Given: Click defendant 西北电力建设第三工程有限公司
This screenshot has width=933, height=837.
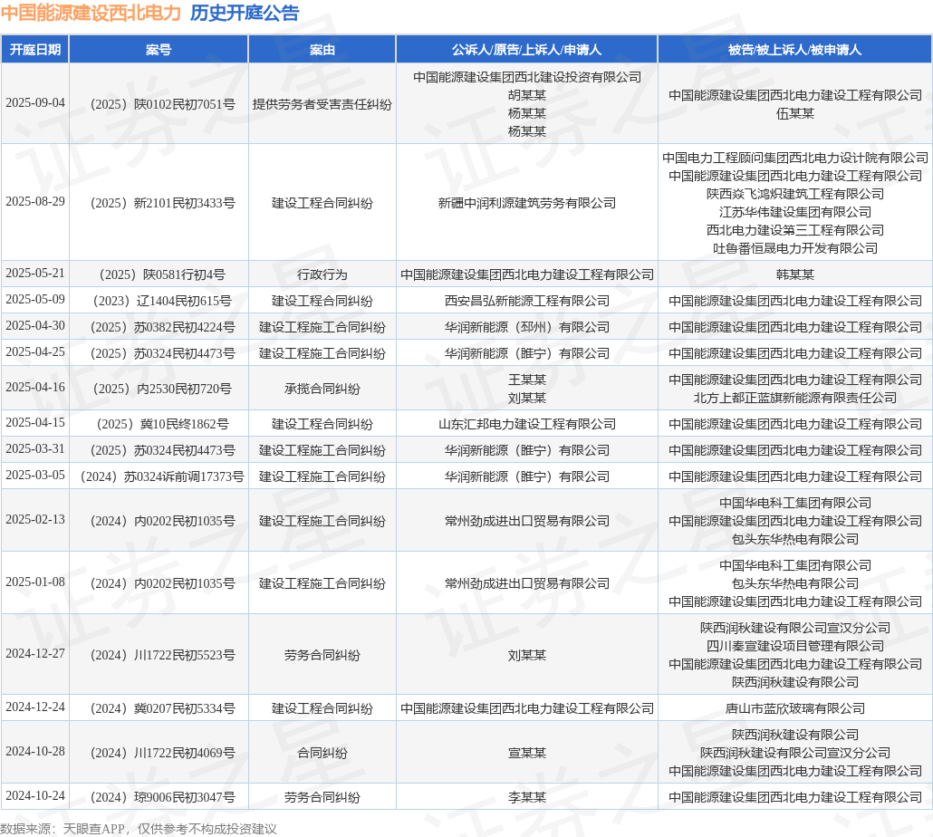Looking at the screenshot, I should click(795, 229).
